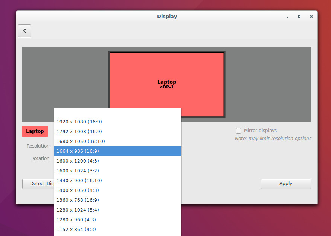Choose 1600 x 1200 (4:3) resolution
This screenshot has height=236, width=331.
click(117, 161)
